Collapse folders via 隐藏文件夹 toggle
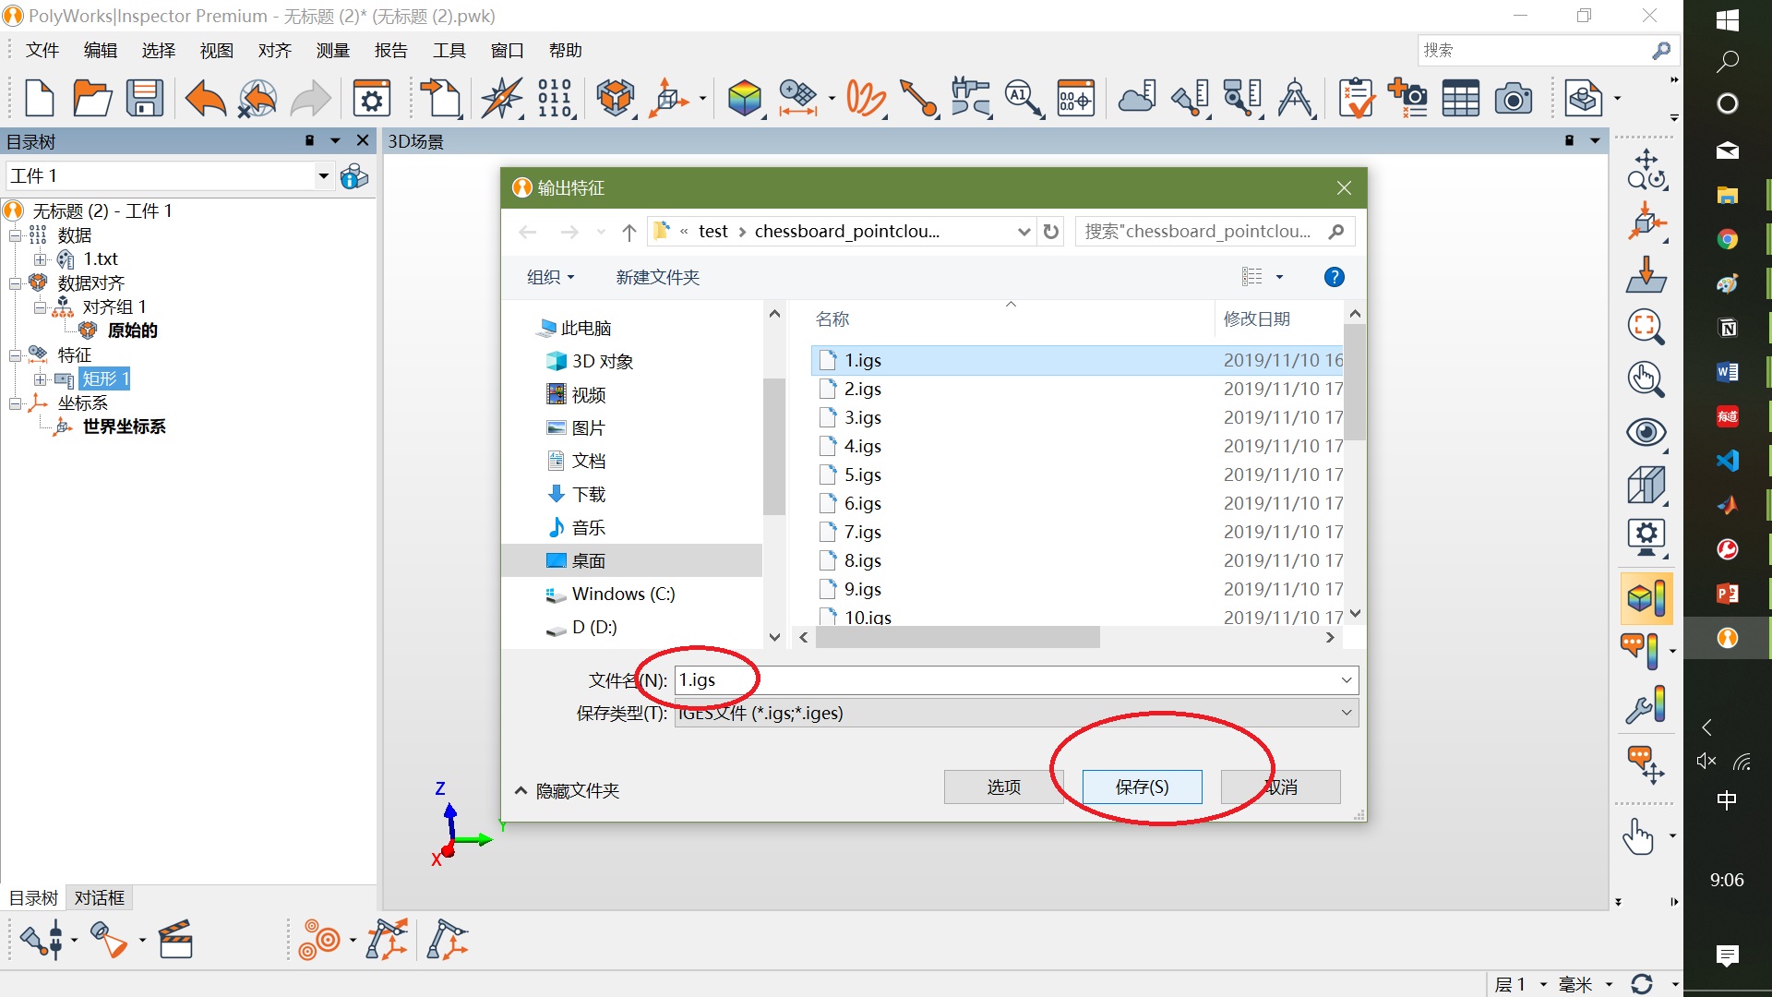This screenshot has width=1772, height=997. pyautogui.click(x=567, y=790)
